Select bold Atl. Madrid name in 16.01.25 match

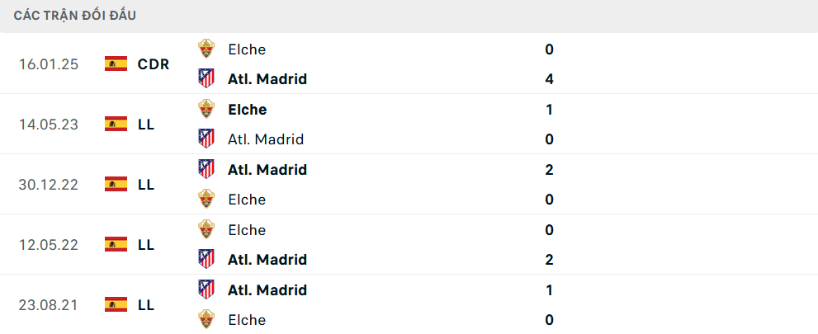tap(267, 79)
